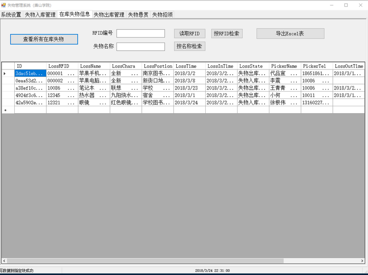Switch to the 失物招领 tab
This screenshot has width=368, height=275.
[162, 14]
